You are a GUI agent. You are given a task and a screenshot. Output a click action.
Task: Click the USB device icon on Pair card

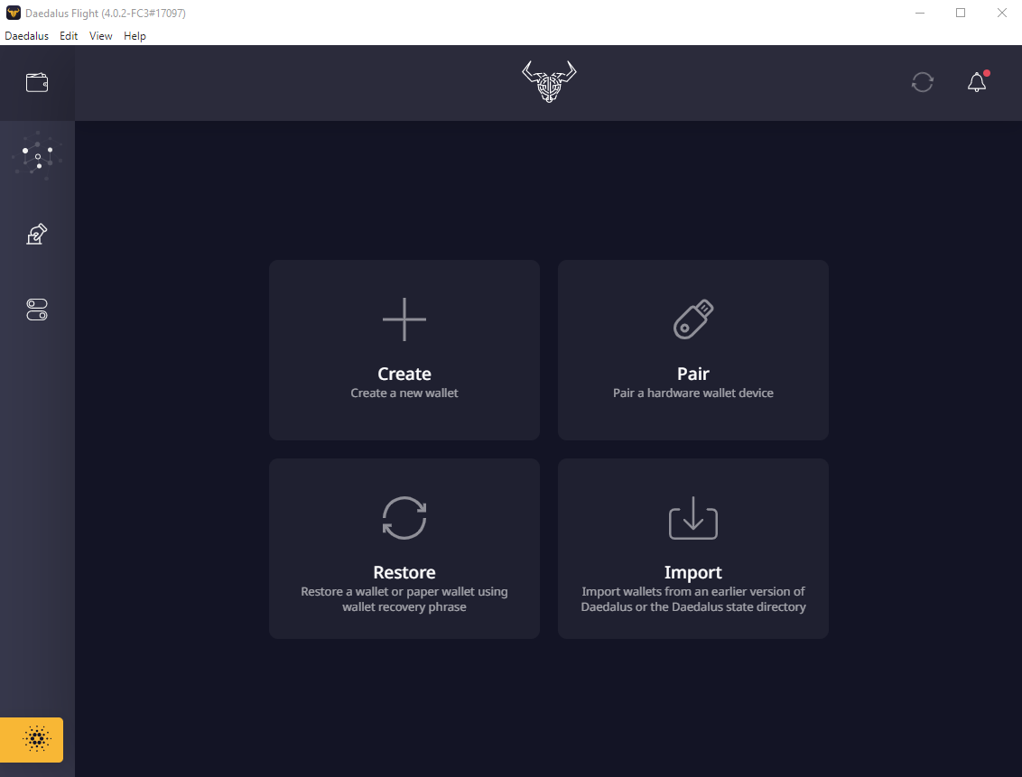pyautogui.click(x=693, y=319)
